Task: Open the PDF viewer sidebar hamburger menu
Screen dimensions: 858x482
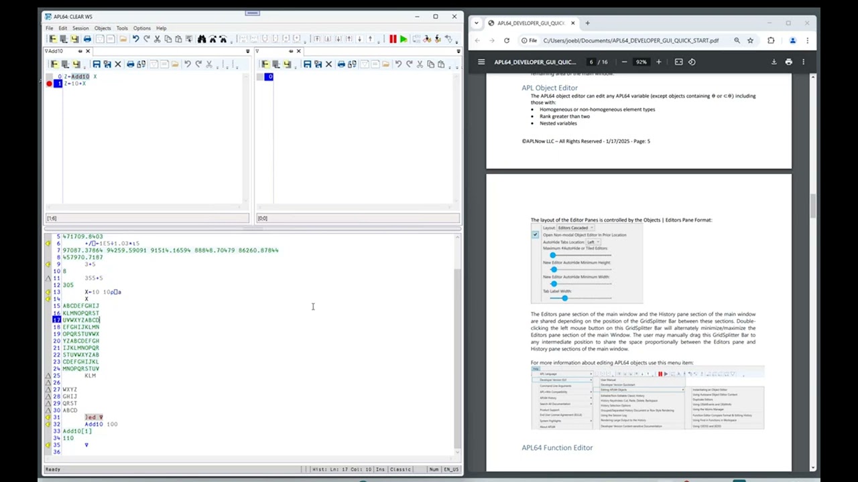Action: [x=481, y=62]
